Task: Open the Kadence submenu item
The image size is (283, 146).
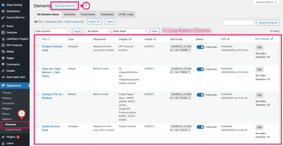Action: [x=7, y=119]
